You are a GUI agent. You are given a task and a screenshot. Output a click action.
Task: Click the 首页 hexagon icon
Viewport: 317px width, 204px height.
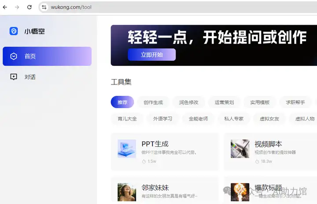coord(14,56)
